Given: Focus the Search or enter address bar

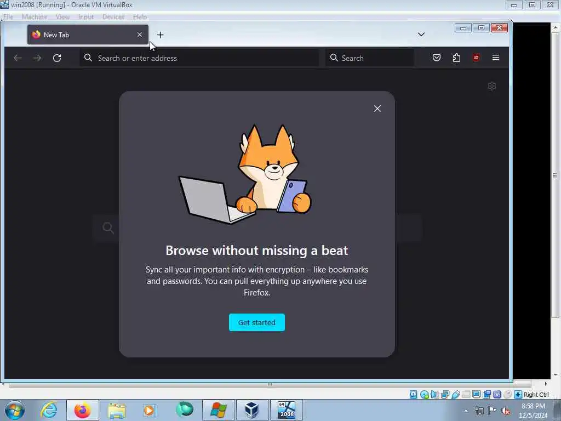Looking at the screenshot, I should pyautogui.click(x=199, y=58).
